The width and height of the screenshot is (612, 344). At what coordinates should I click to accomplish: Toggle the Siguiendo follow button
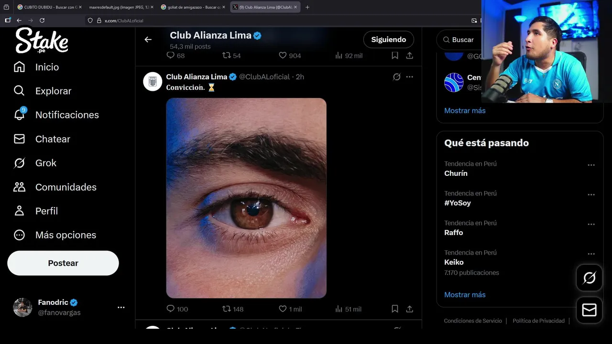pos(388,40)
